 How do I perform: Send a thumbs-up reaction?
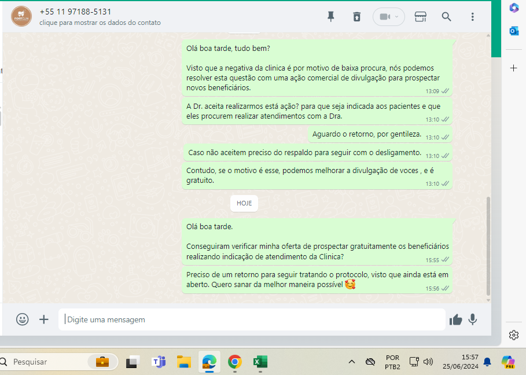(x=455, y=319)
